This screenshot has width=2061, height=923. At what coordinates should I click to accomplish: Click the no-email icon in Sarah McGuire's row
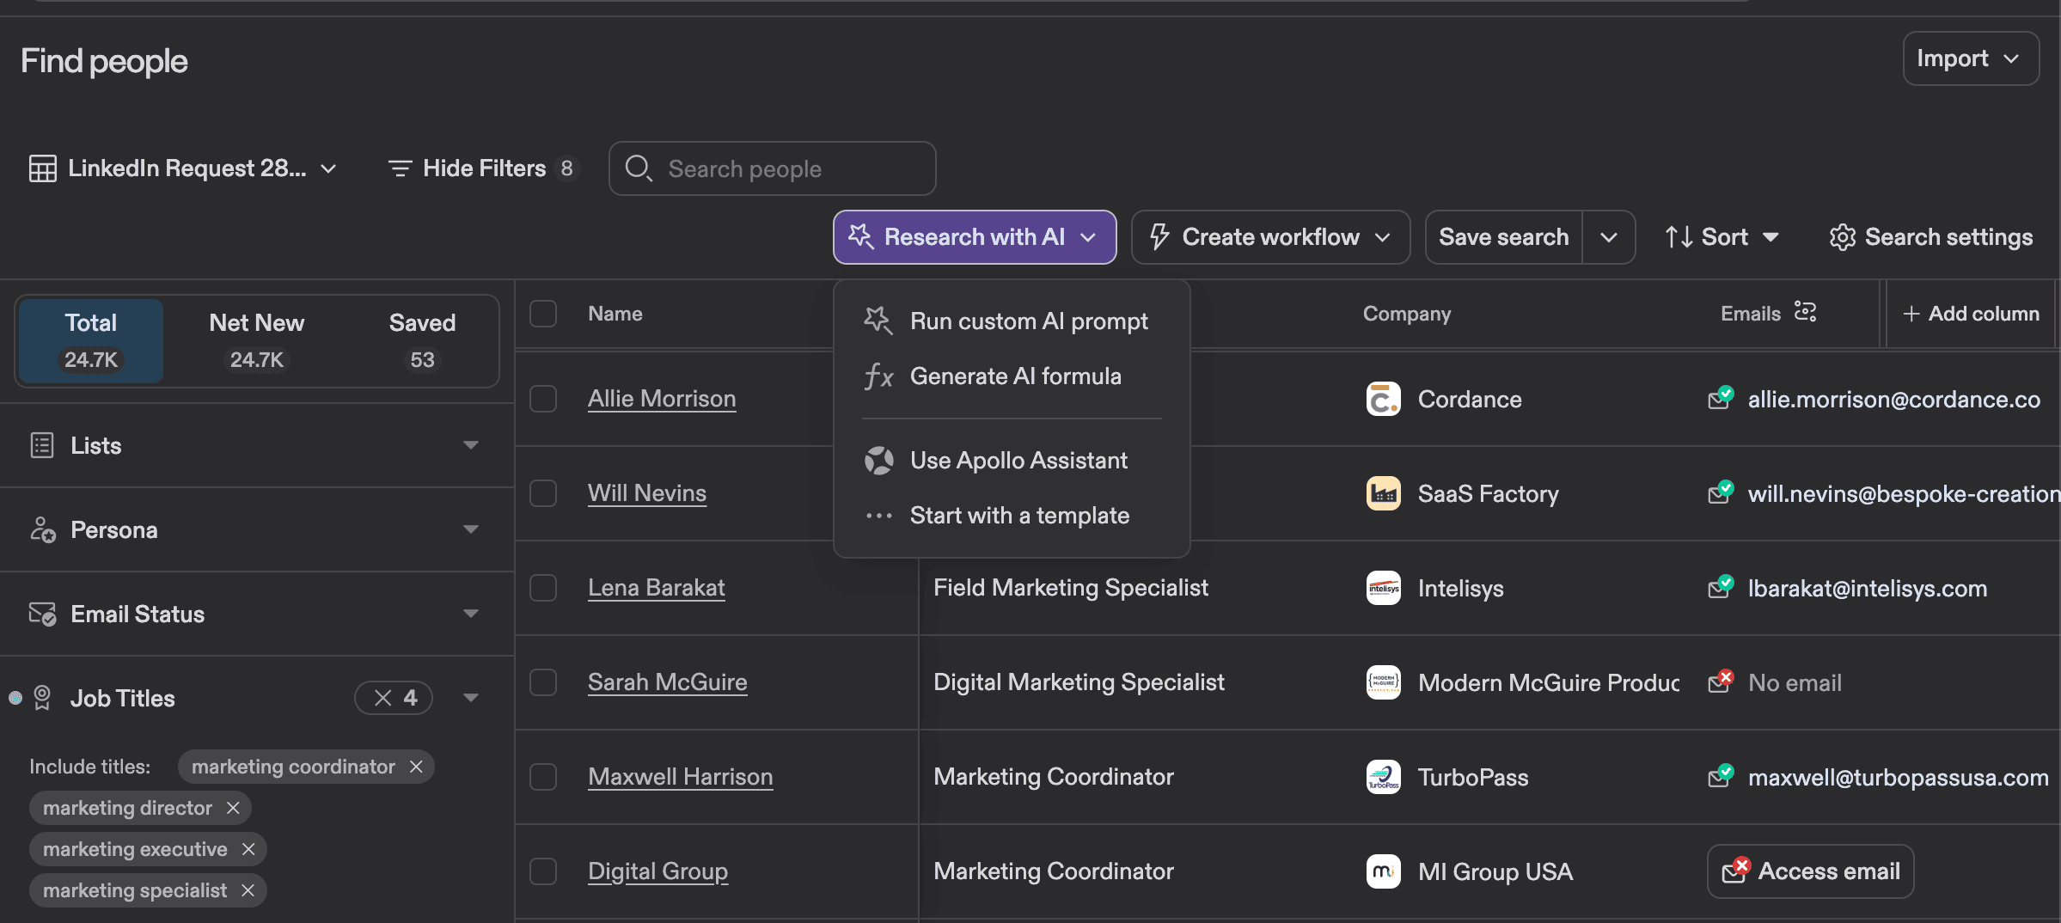[1721, 682]
